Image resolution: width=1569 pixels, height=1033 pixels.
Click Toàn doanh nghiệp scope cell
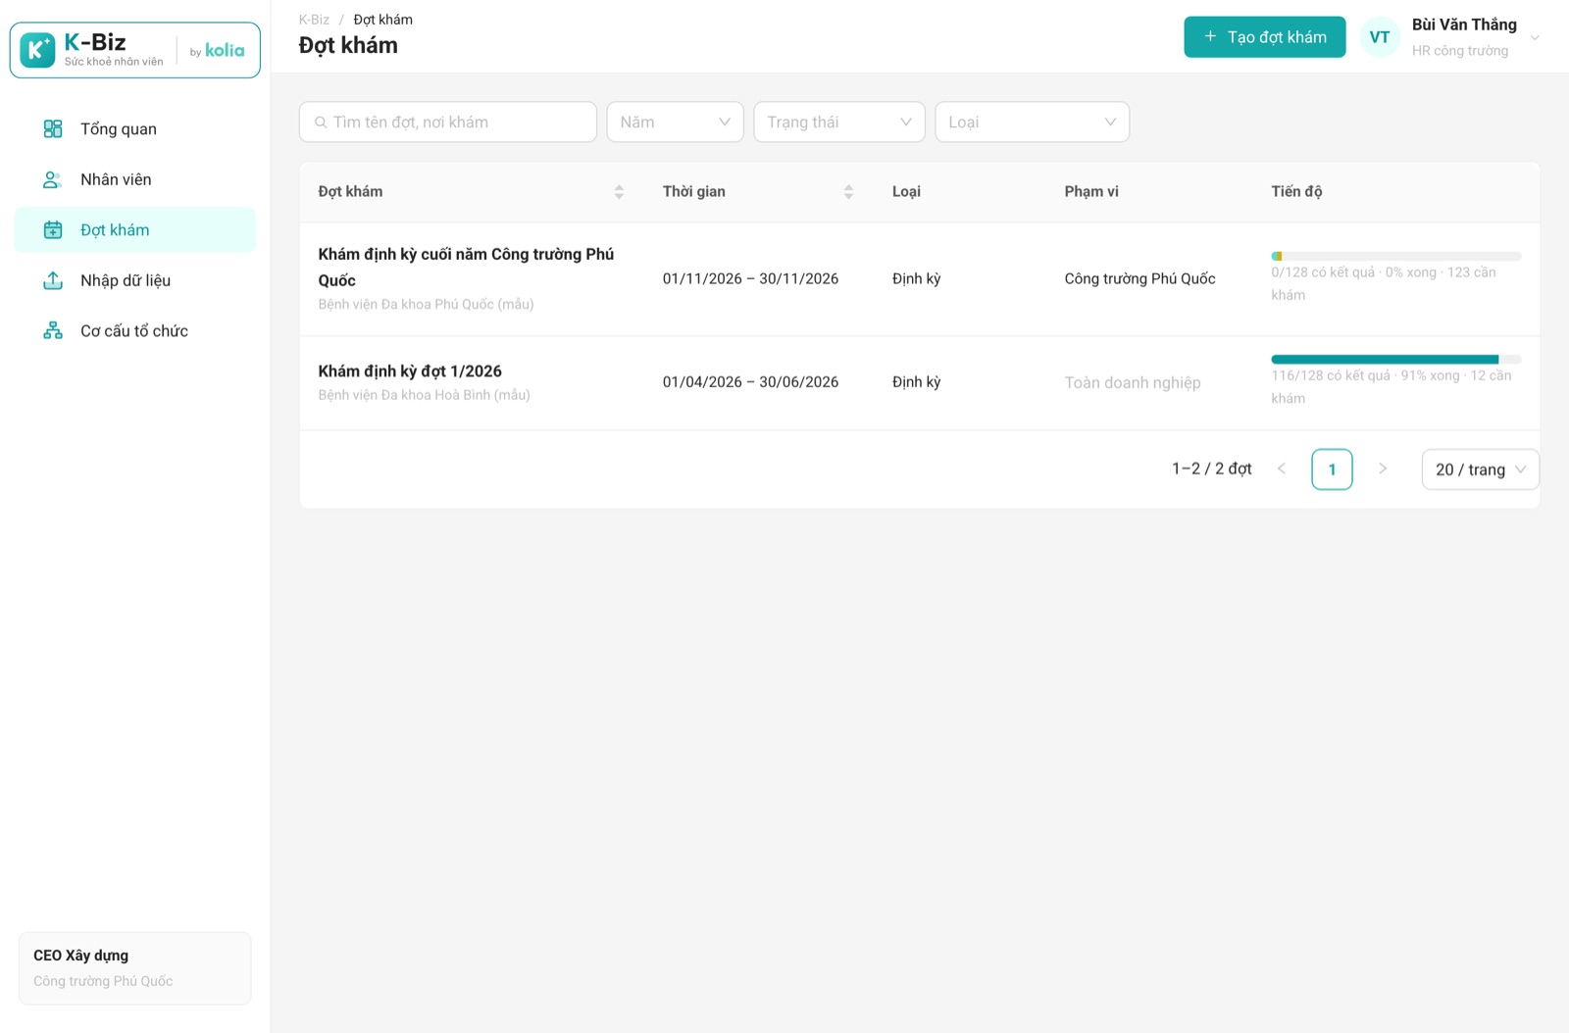coord(1133,383)
